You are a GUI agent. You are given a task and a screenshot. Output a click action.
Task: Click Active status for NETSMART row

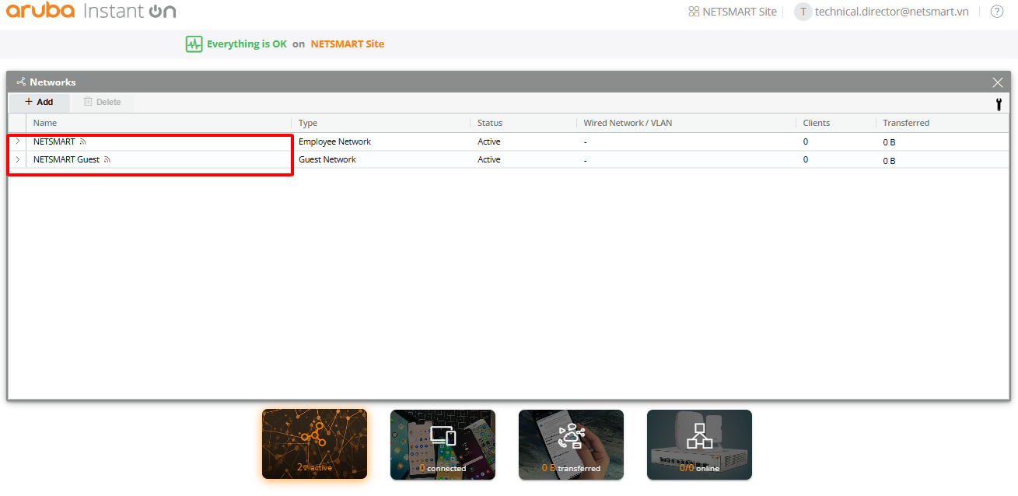(489, 141)
